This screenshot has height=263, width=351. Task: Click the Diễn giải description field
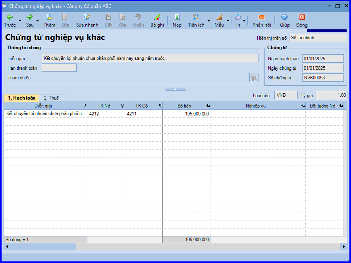tap(150, 58)
